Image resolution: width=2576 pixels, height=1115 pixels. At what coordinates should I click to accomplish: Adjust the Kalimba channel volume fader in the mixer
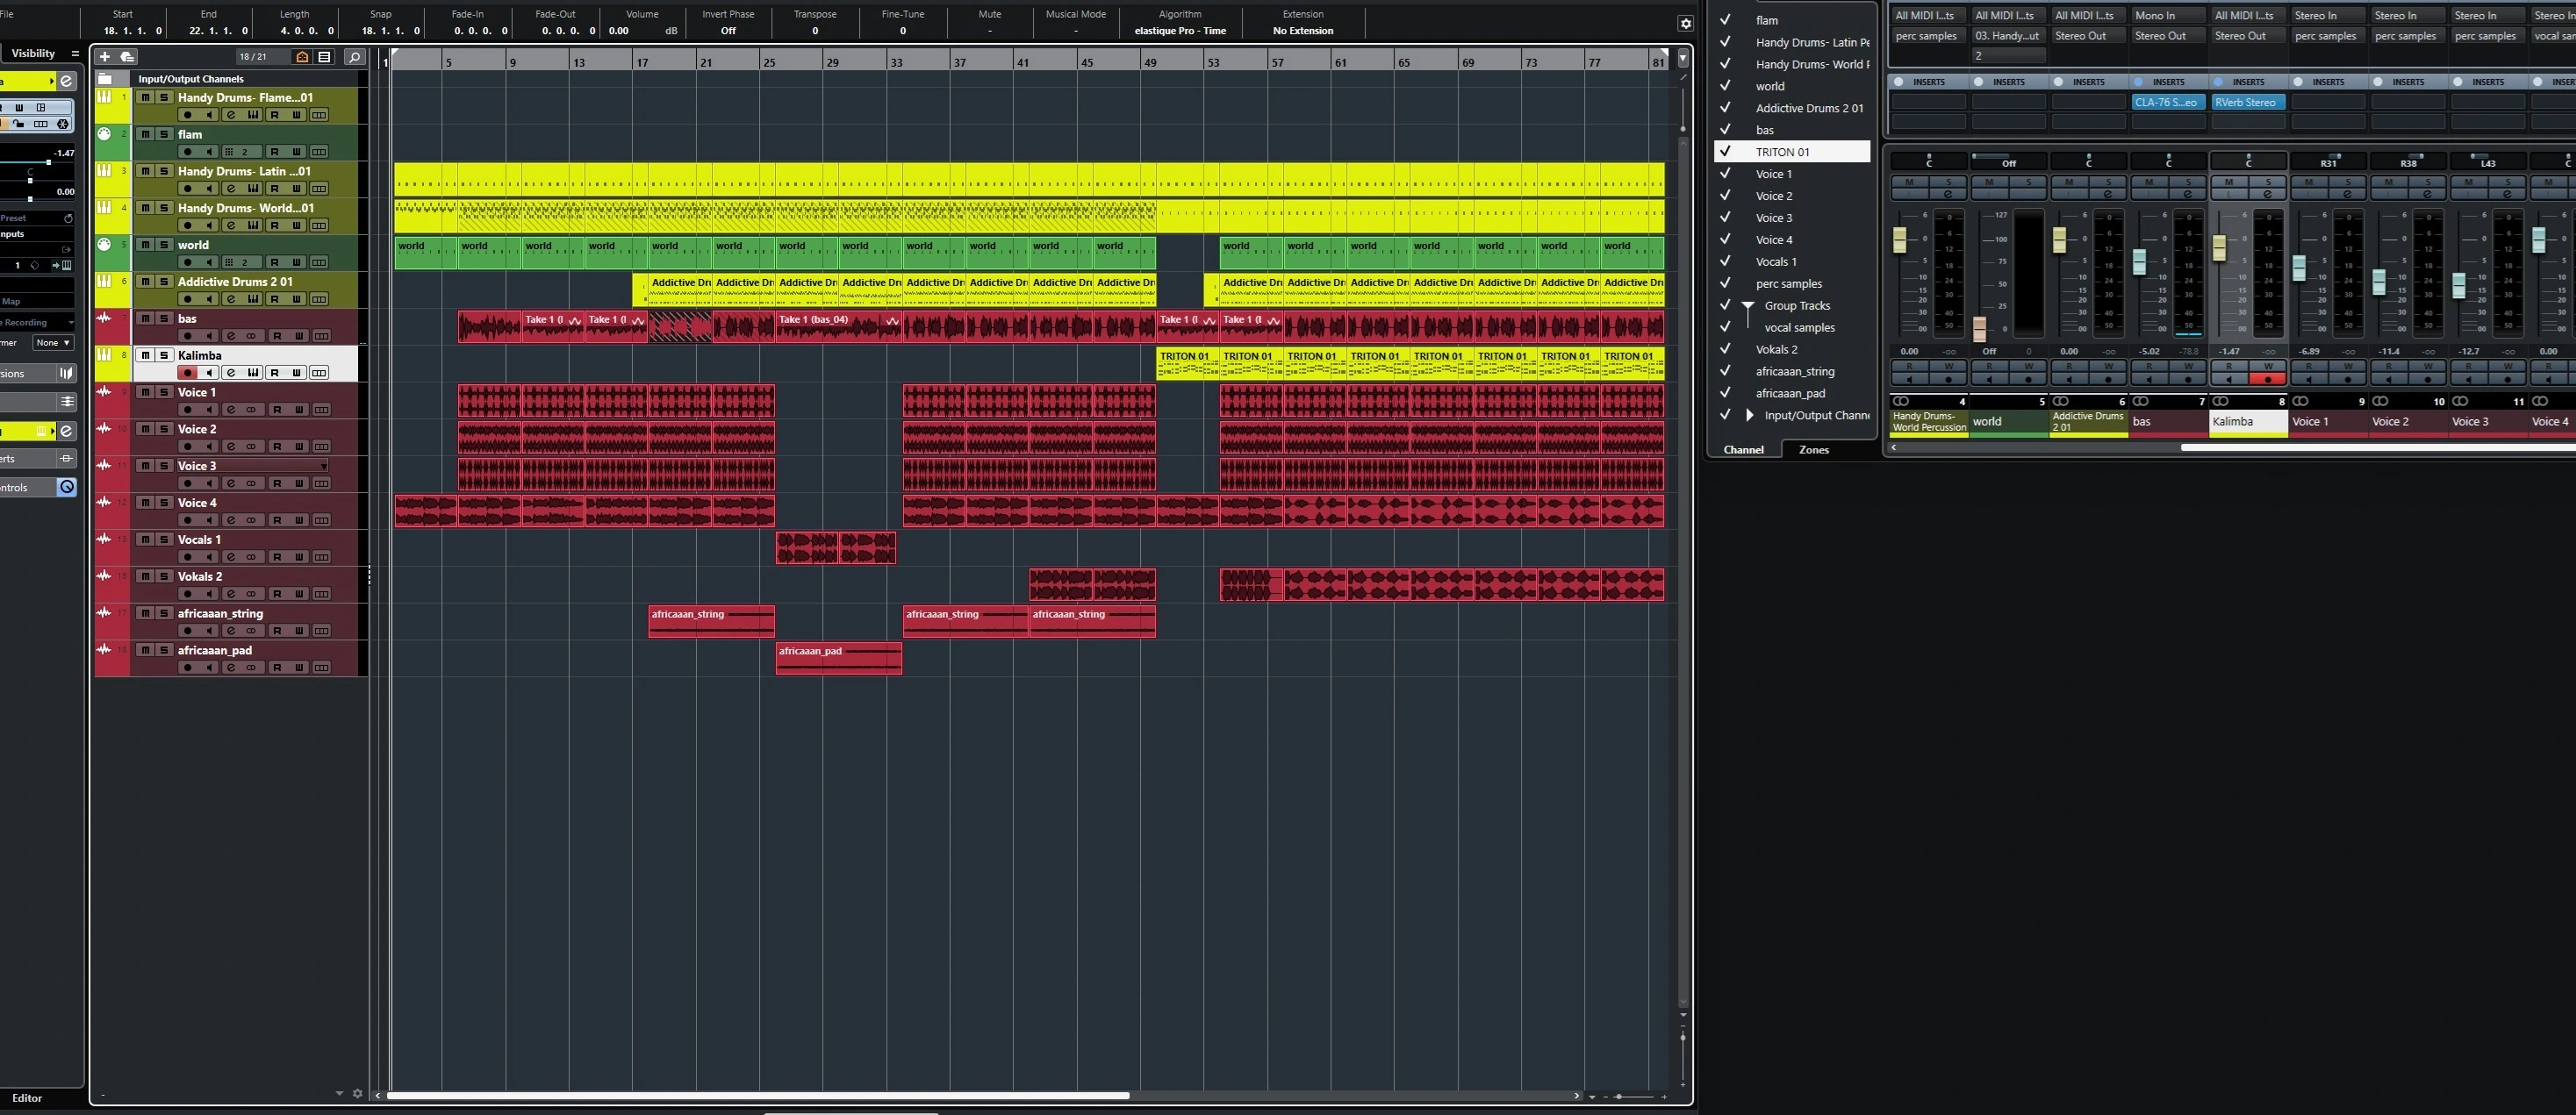[x=2219, y=247]
